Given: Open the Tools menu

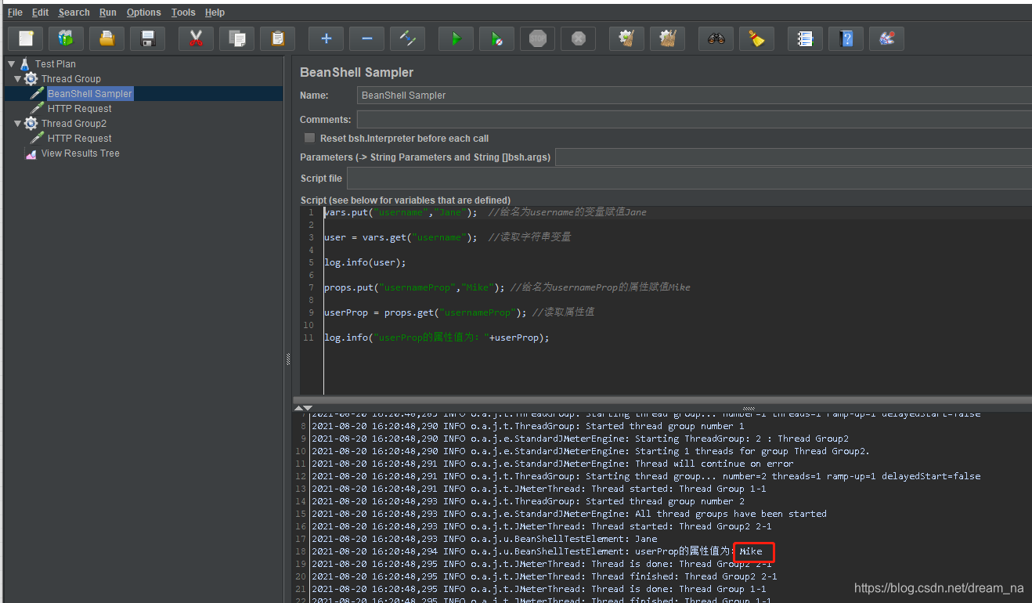Looking at the screenshot, I should coord(183,13).
